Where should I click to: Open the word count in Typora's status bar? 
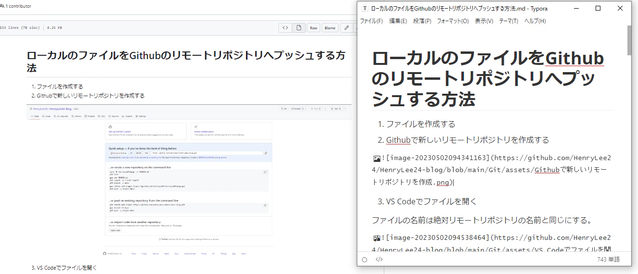(x=608, y=260)
